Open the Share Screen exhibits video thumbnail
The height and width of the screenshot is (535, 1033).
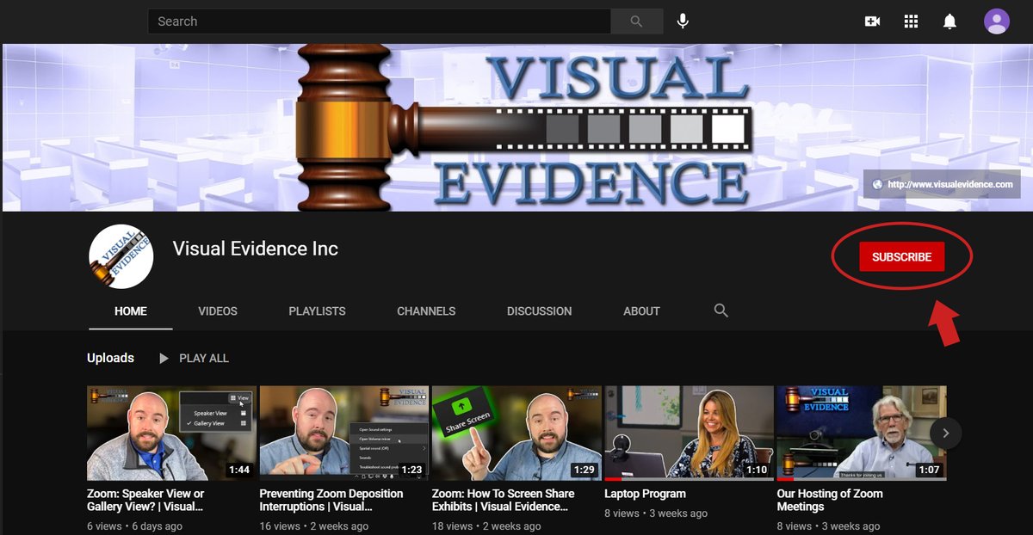pyautogui.click(x=516, y=433)
